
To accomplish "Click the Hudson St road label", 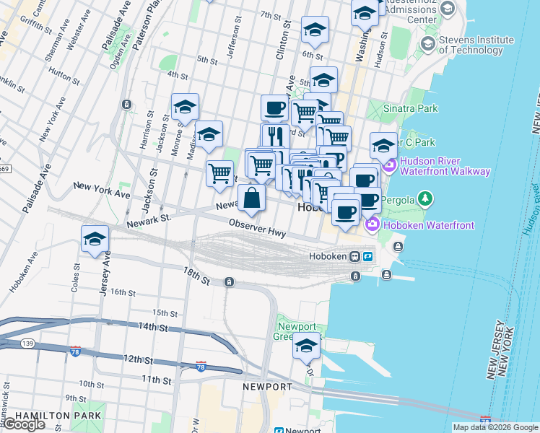I will click(381, 50).
